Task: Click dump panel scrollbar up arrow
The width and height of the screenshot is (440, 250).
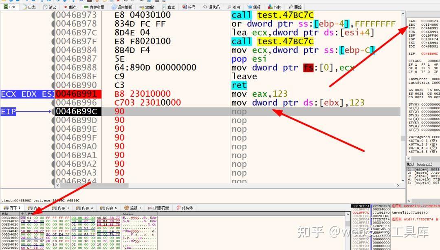Action: 348,215
